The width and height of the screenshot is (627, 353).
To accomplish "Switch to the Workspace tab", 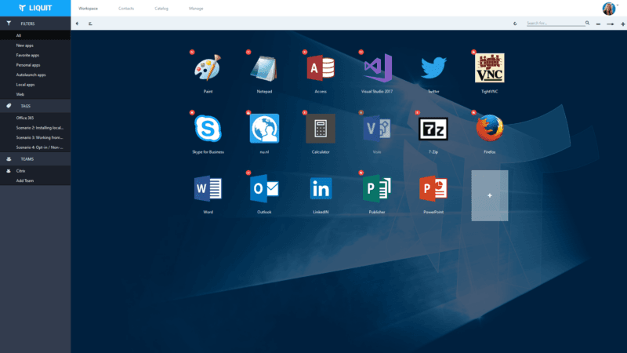I will (88, 9).
